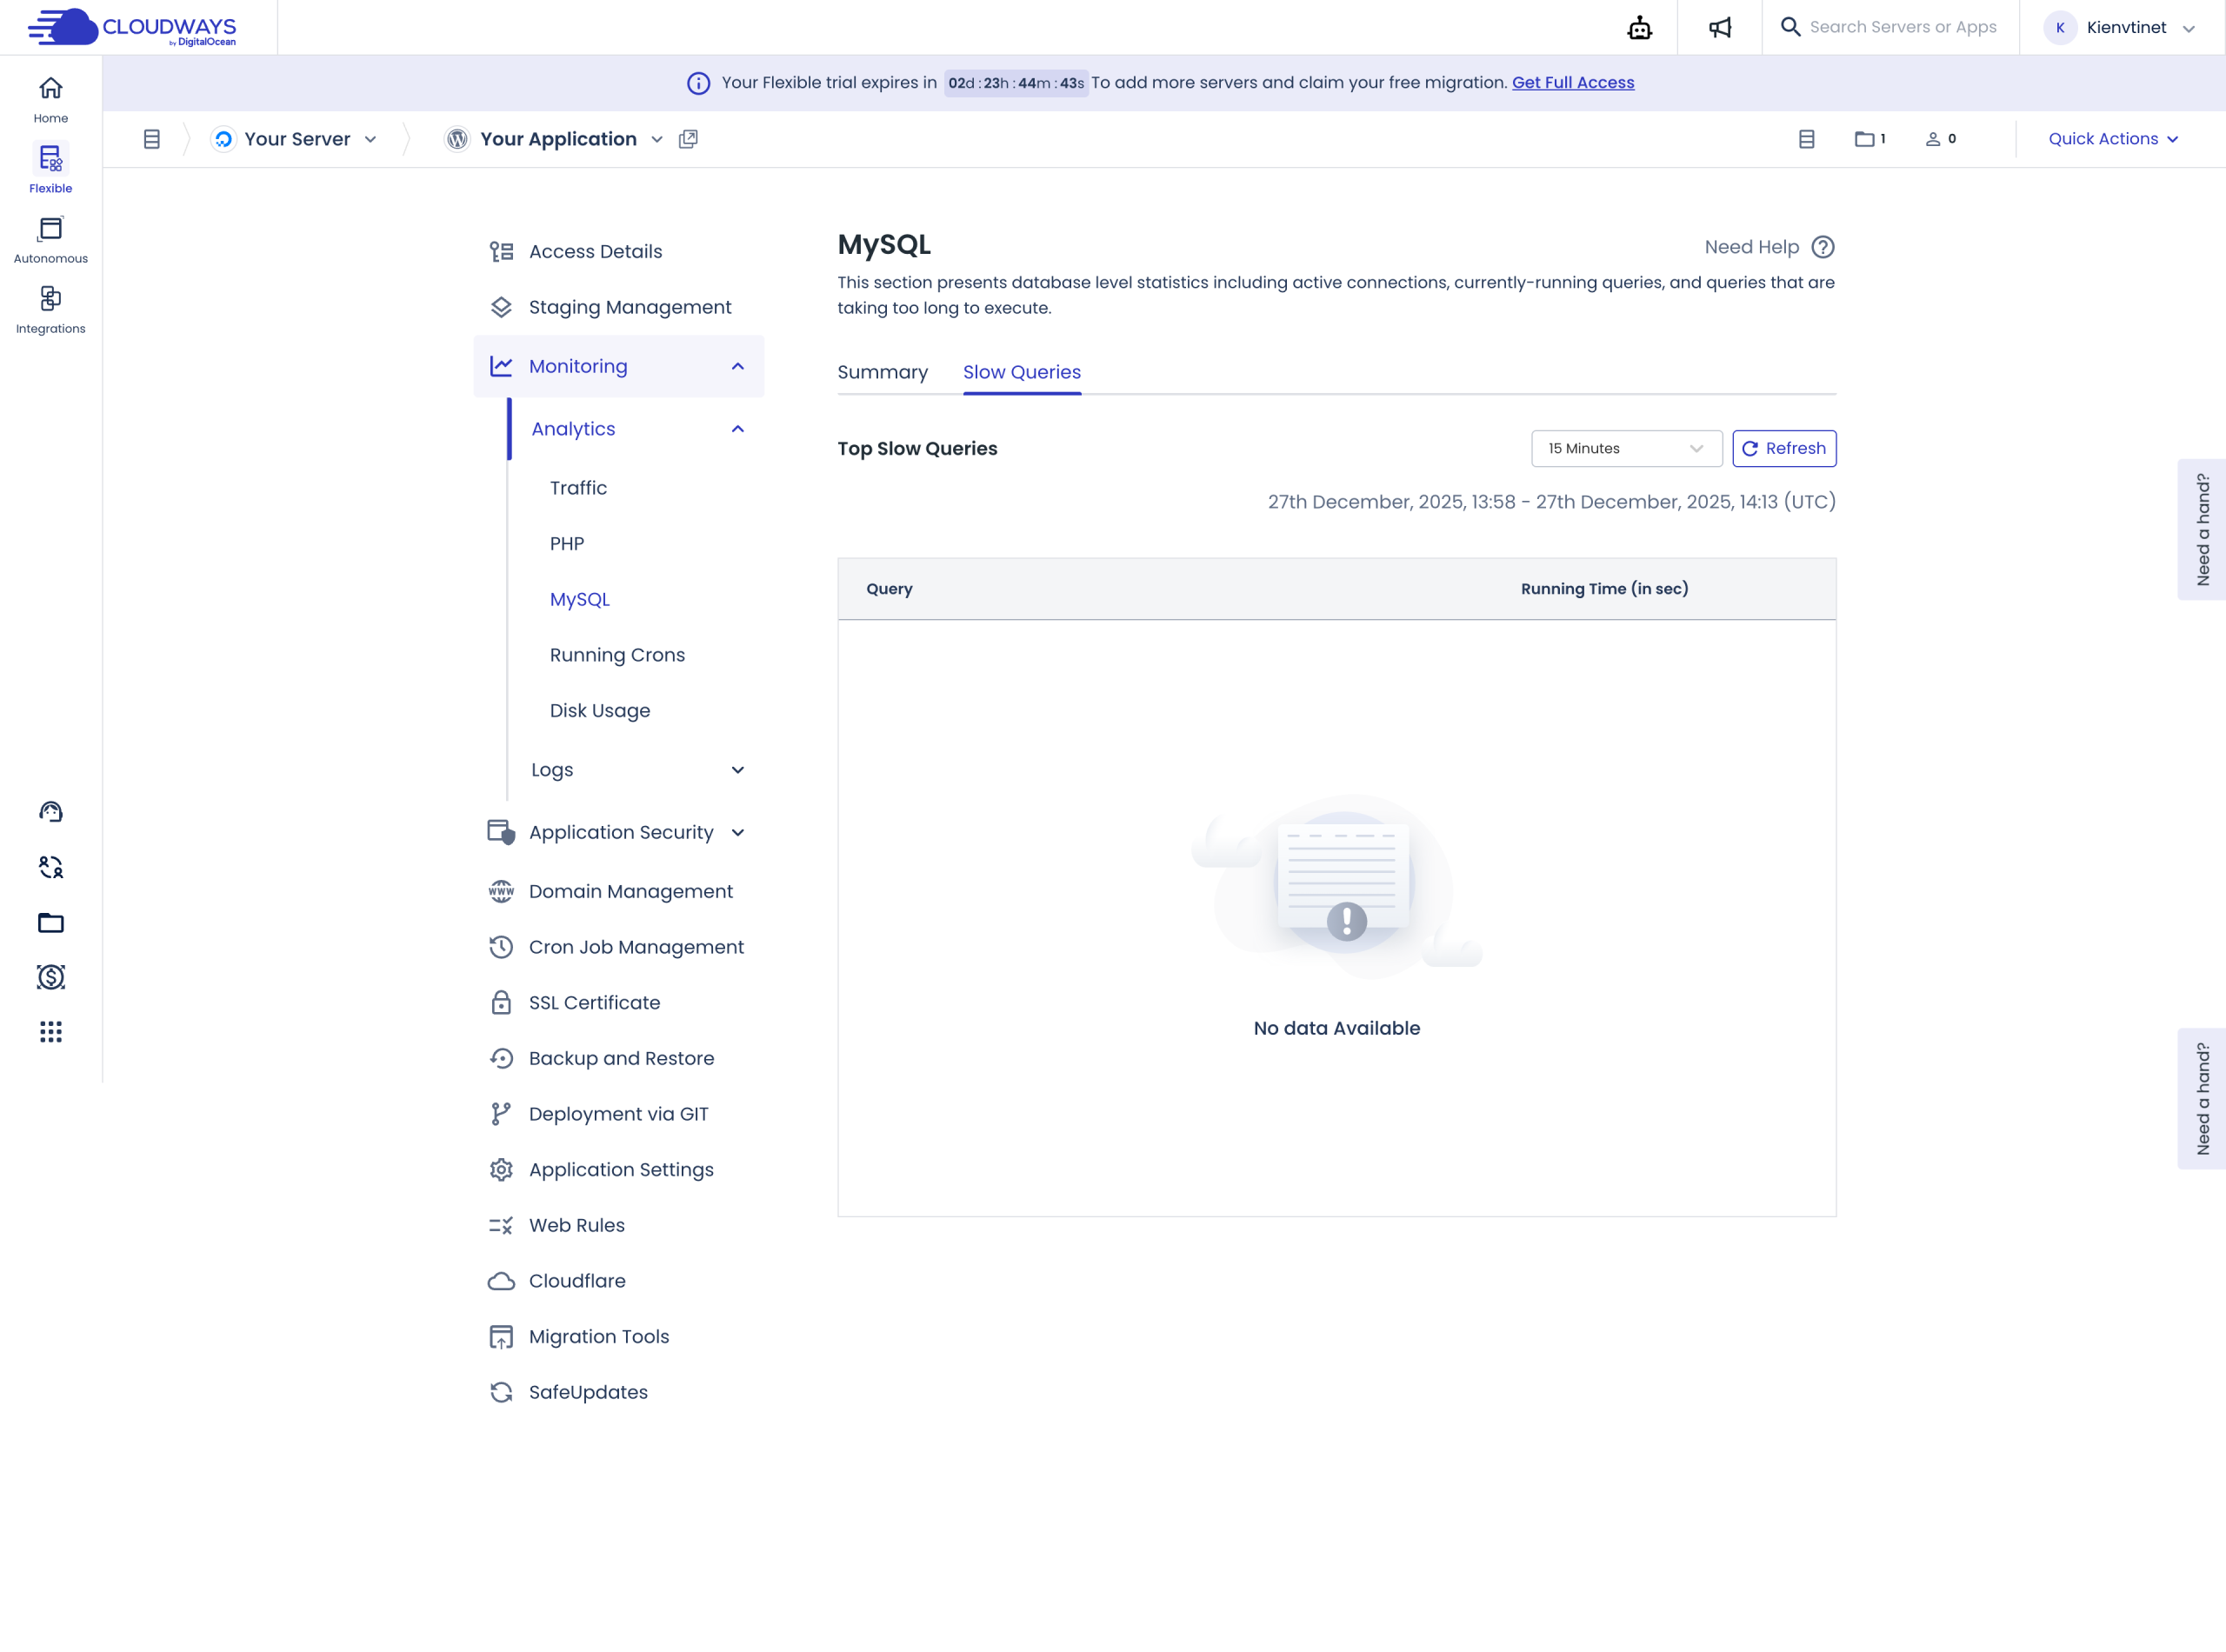Go to Autonomous in left sidebar

click(50, 239)
